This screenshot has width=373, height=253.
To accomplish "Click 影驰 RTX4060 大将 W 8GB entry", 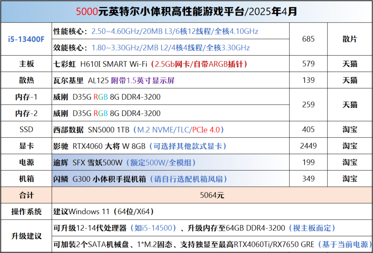I will pyautogui.click(x=140, y=146).
